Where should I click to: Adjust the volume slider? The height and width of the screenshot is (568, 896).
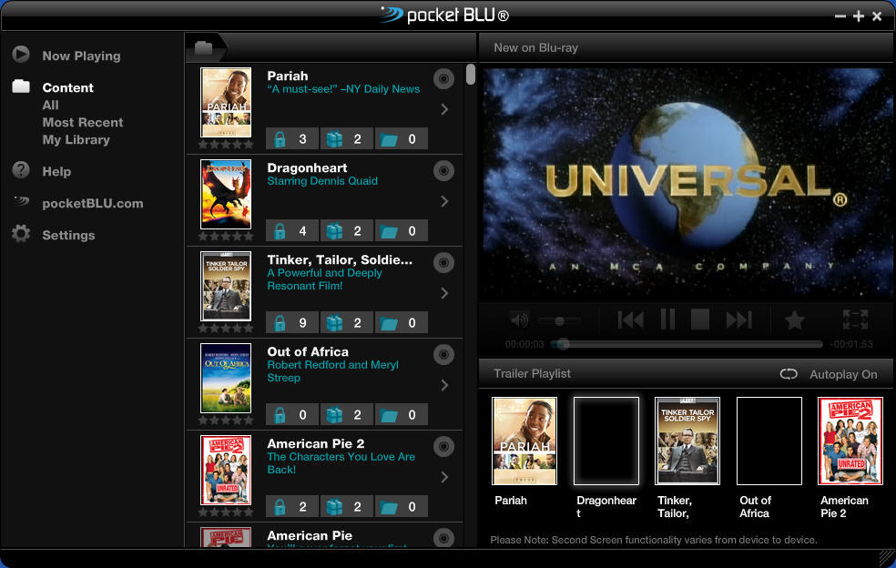click(x=559, y=319)
